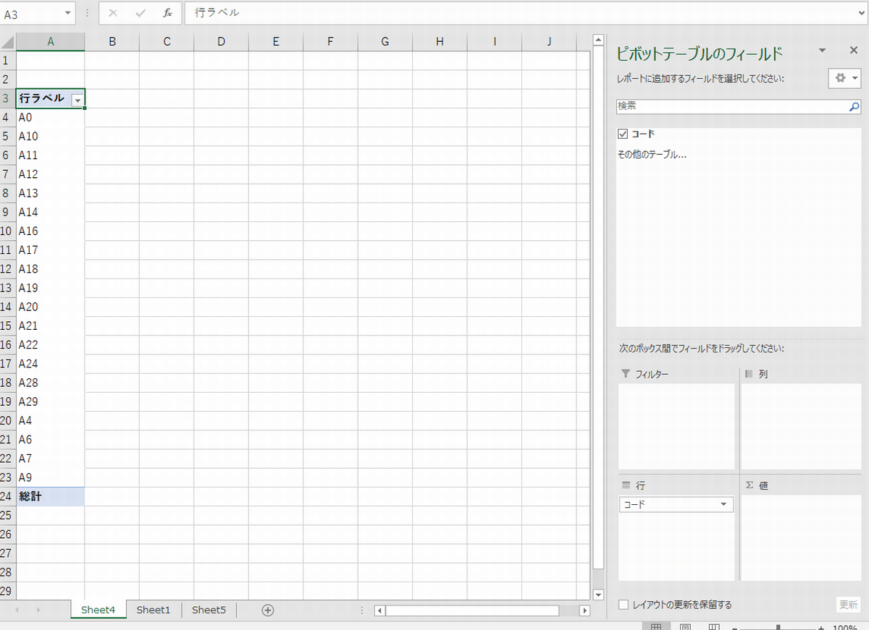Screen dimensions: 869x630
Task: Switch to the Sheet5 tab
Action: [209, 610]
